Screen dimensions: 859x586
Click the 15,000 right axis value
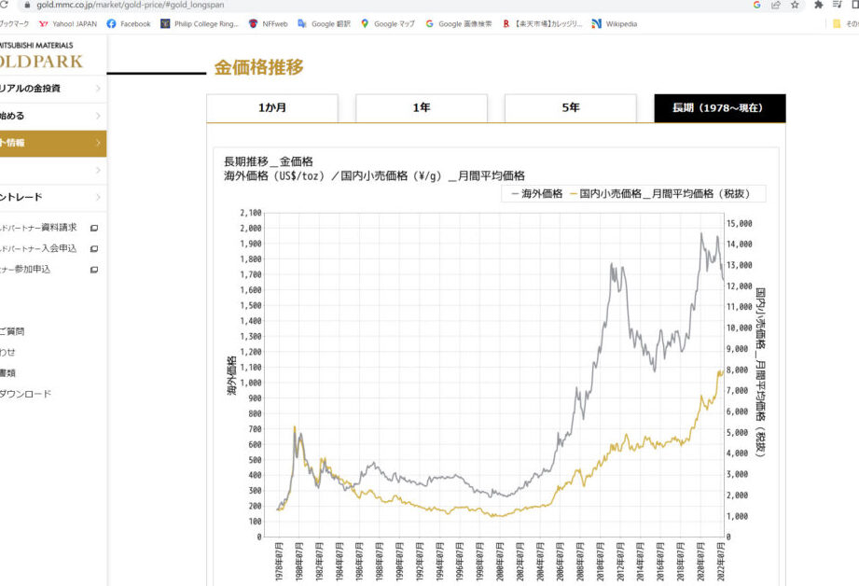(740, 224)
